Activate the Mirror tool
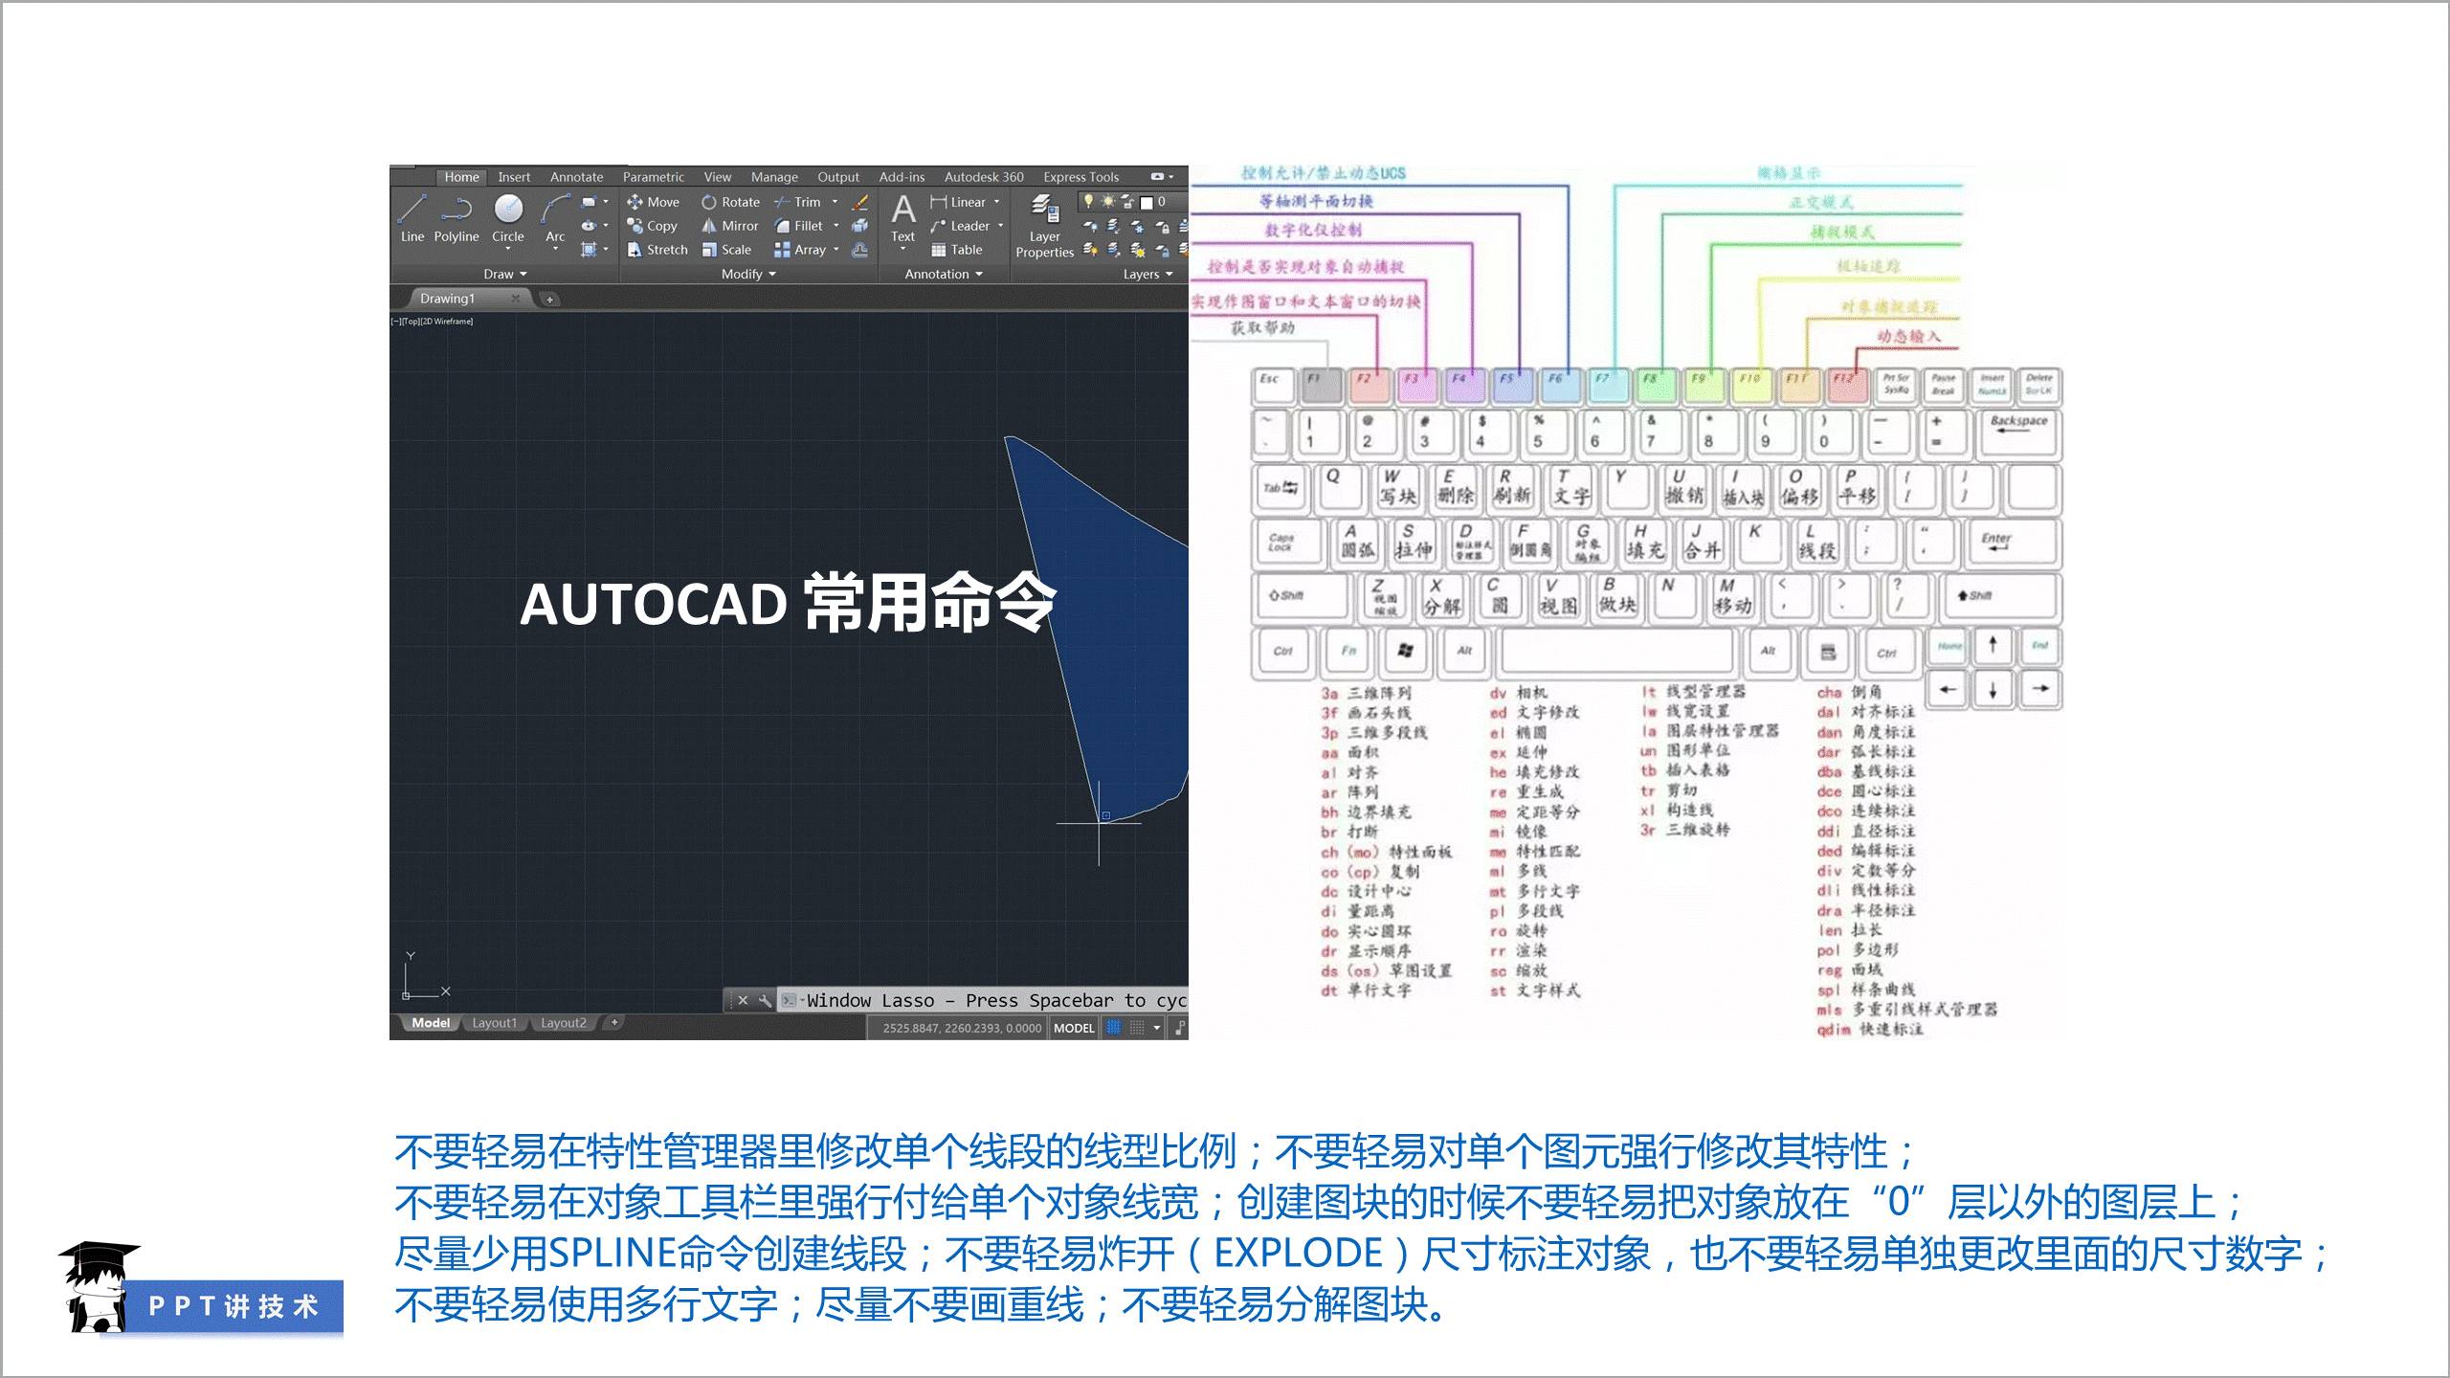This screenshot has width=2450, height=1378. (729, 226)
